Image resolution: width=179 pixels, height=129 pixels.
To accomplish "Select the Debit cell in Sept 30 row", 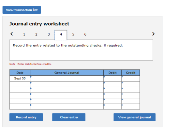I will [x=113, y=79].
